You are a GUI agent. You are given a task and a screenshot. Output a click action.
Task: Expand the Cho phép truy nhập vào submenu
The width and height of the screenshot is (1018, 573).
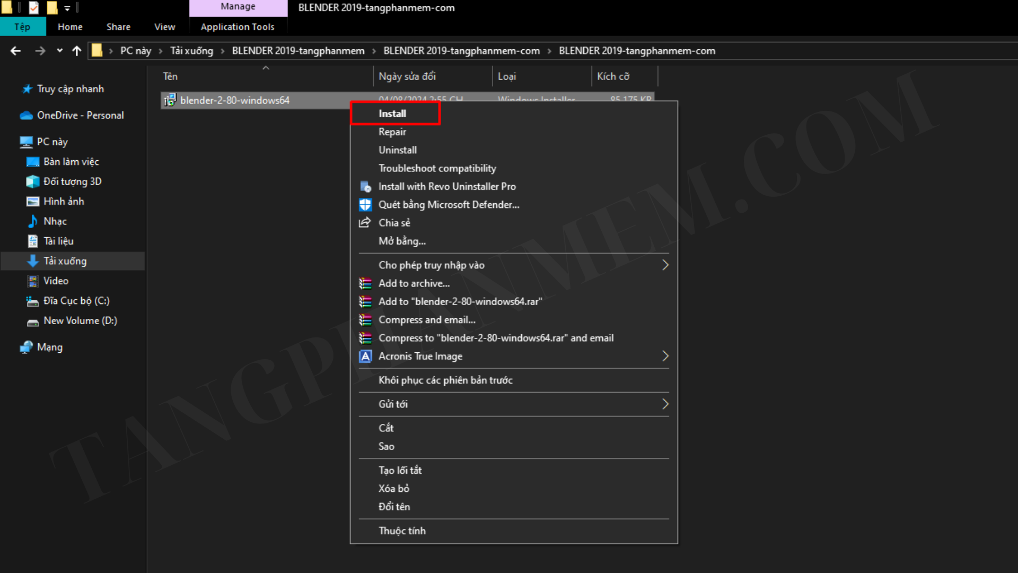pos(665,265)
